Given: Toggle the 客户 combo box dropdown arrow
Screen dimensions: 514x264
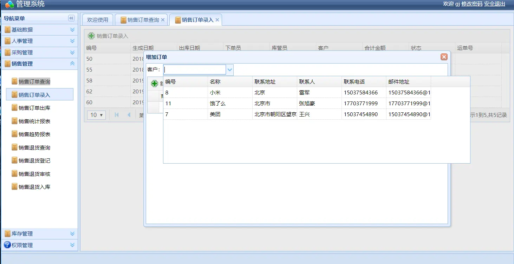Looking at the screenshot, I should pyautogui.click(x=230, y=70).
